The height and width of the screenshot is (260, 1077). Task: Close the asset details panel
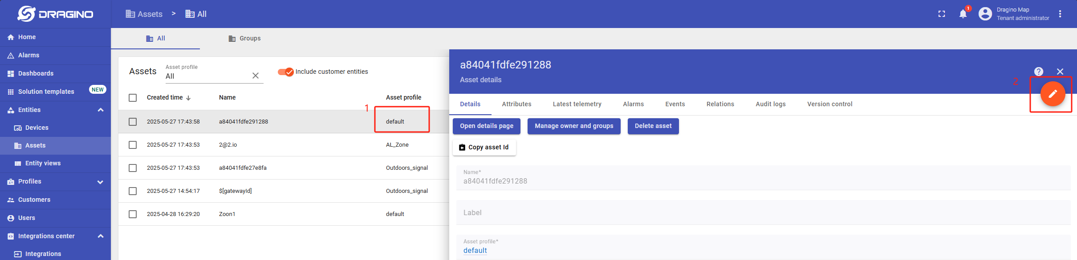coord(1060,72)
